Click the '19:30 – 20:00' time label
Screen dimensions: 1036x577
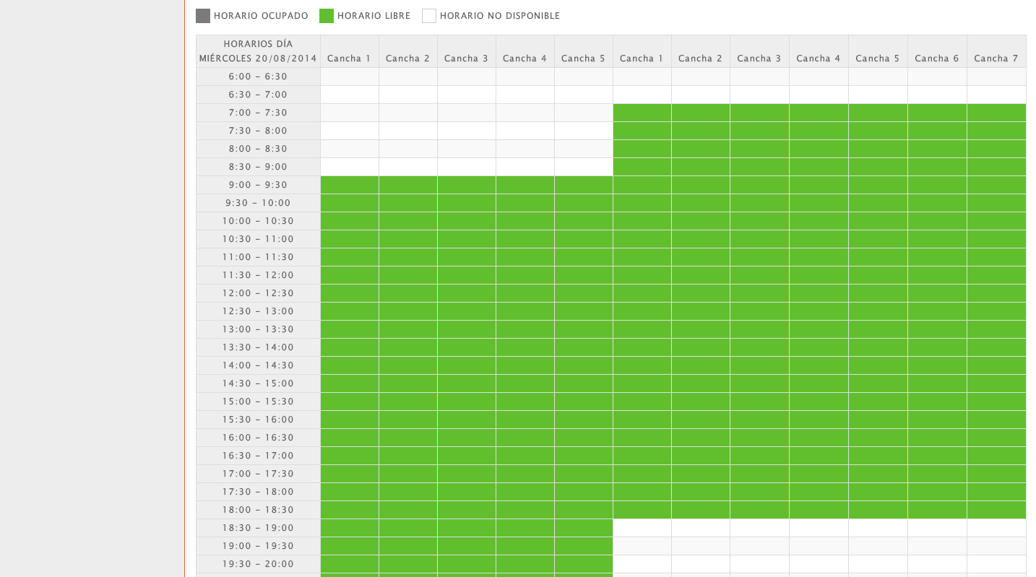coord(258,564)
